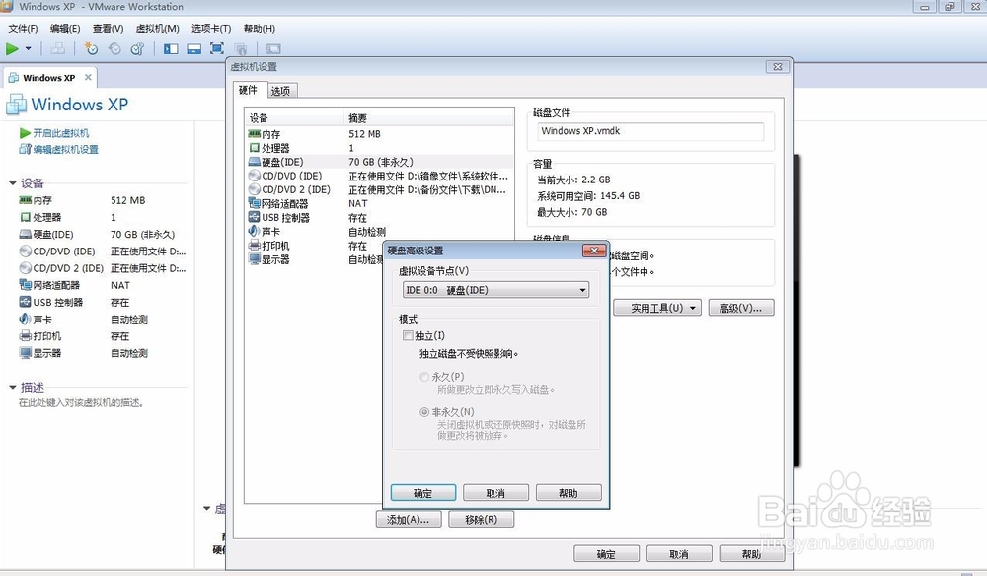The height and width of the screenshot is (576, 987).
Task: Open the 编辑(E) menu
Action: [x=65, y=29]
